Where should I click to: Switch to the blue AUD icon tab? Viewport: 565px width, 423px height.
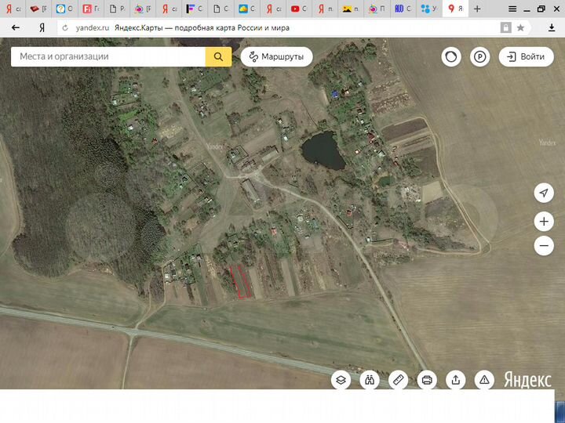coord(403,9)
